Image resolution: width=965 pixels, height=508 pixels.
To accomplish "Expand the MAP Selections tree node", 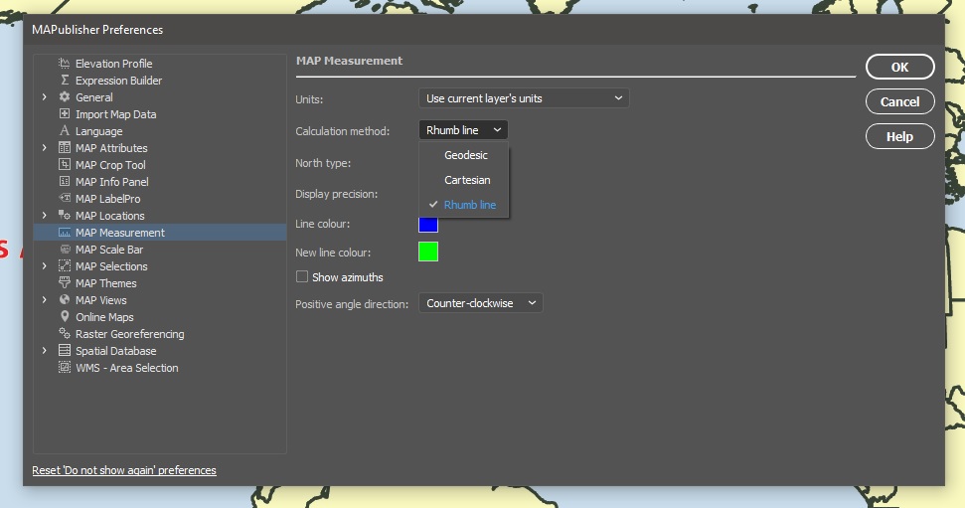I will click(45, 266).
